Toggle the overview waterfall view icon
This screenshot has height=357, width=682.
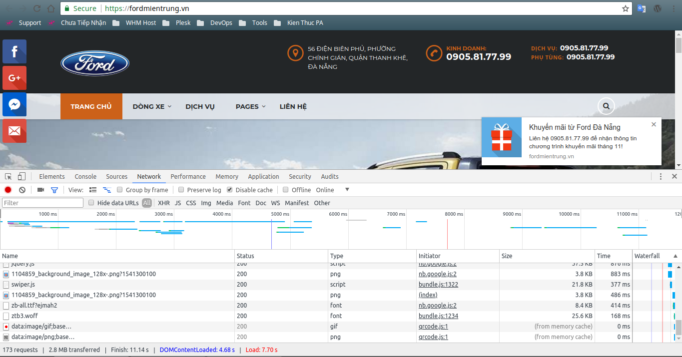(106, 190)
